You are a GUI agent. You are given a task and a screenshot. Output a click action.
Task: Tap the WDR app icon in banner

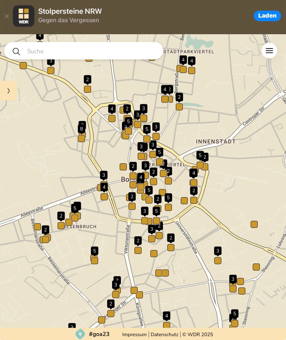(24, 16)
